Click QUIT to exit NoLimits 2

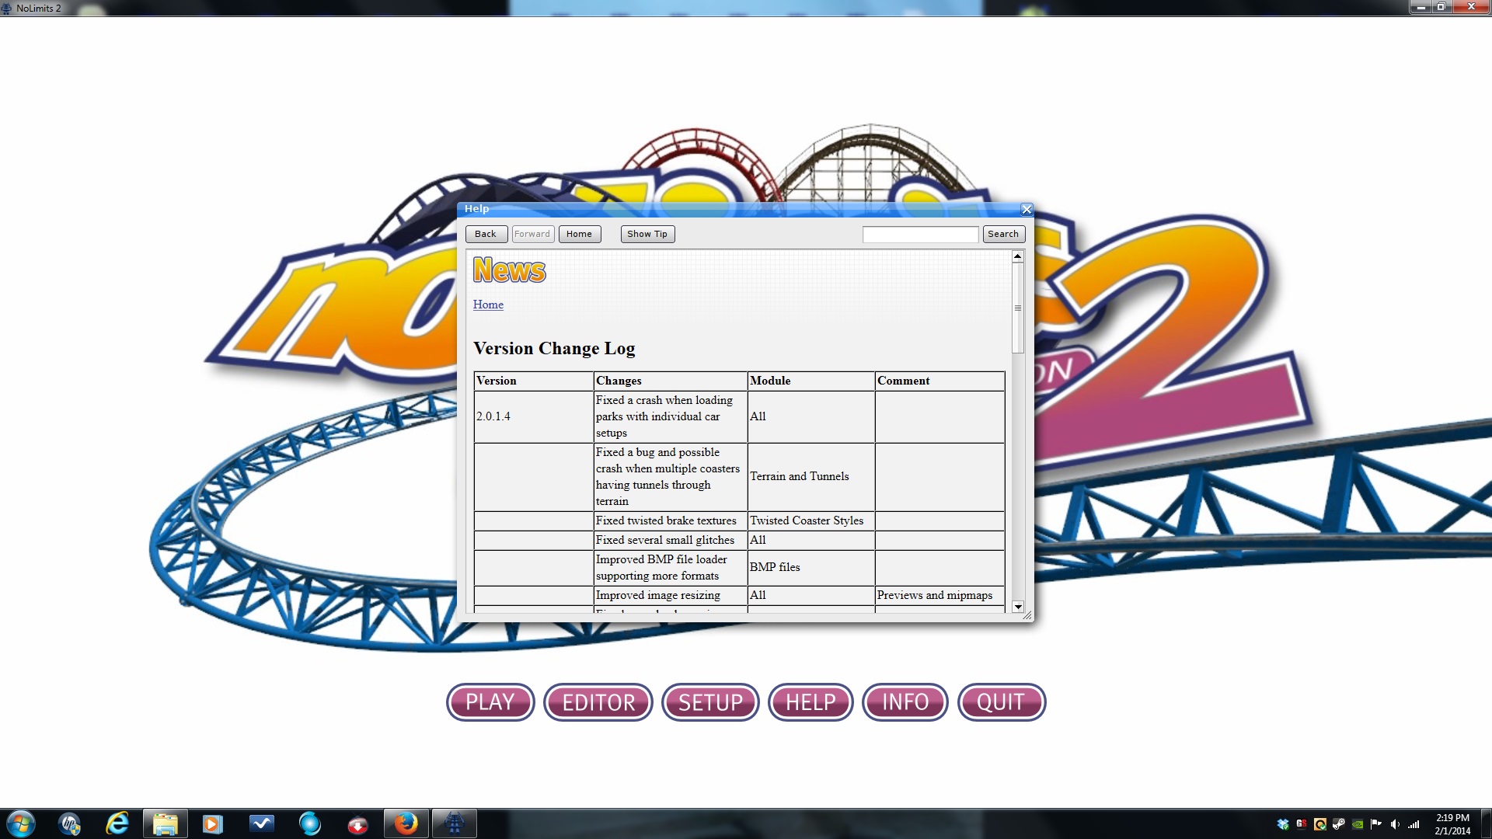point(1002,702)
